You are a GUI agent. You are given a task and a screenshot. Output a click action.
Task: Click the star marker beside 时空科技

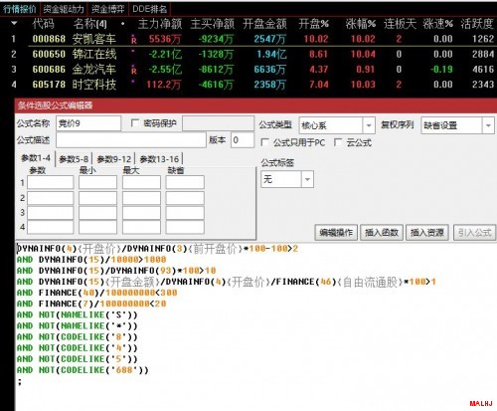(133, 81)
